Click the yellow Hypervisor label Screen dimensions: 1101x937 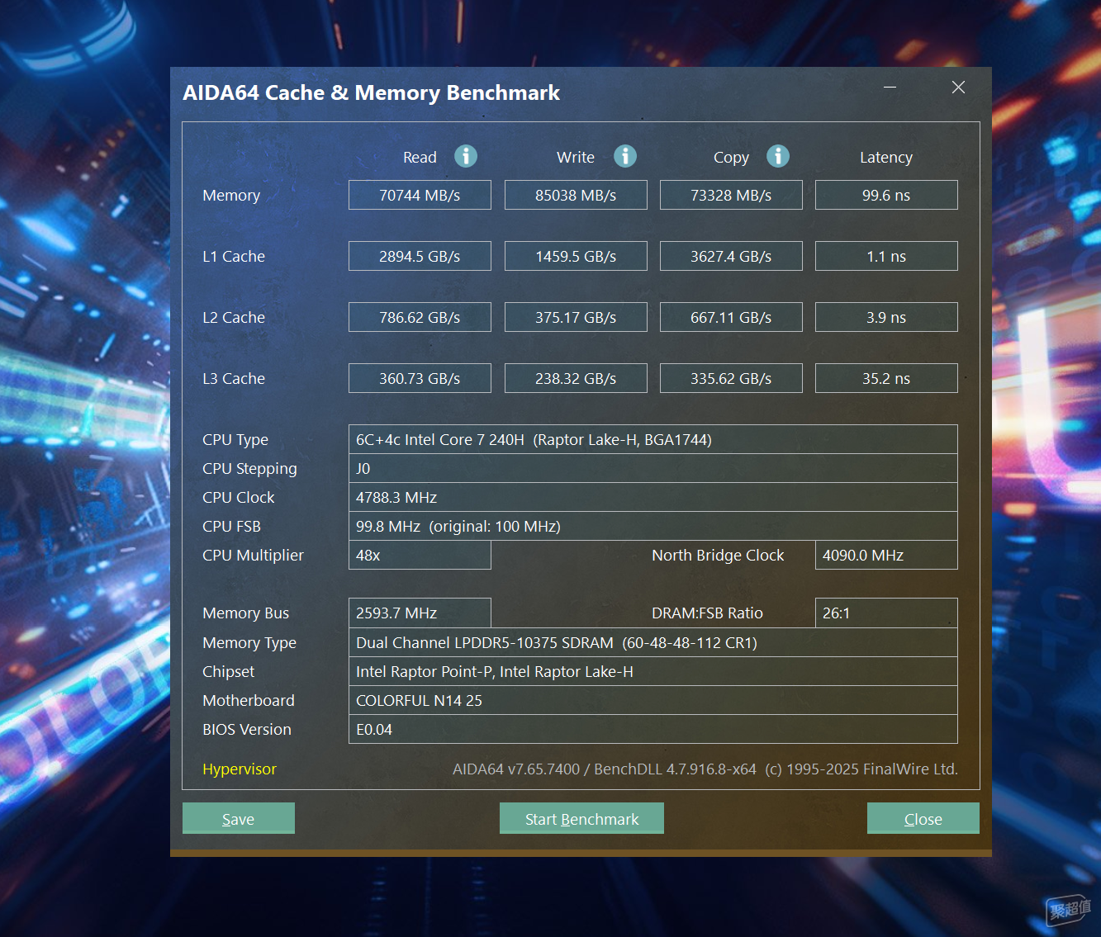[x=240, y=769]
